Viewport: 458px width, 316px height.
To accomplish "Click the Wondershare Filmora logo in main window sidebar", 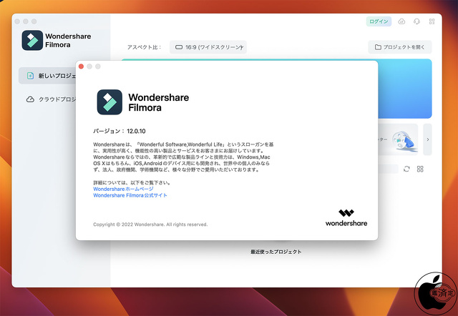I will click(57, 40).
